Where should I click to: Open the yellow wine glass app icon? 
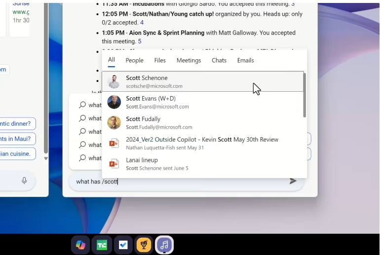point(144,245)
